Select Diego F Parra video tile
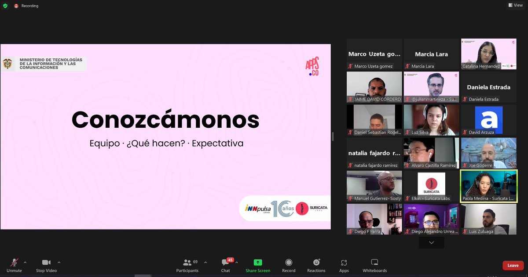The width and height of the screenshot is (528, 277). coord(374,219)
